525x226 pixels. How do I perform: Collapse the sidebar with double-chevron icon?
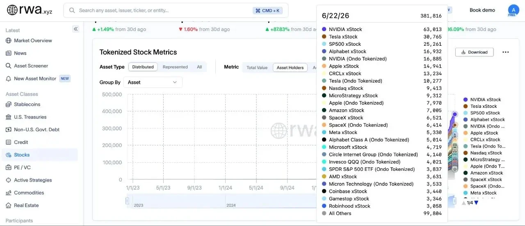75,29
